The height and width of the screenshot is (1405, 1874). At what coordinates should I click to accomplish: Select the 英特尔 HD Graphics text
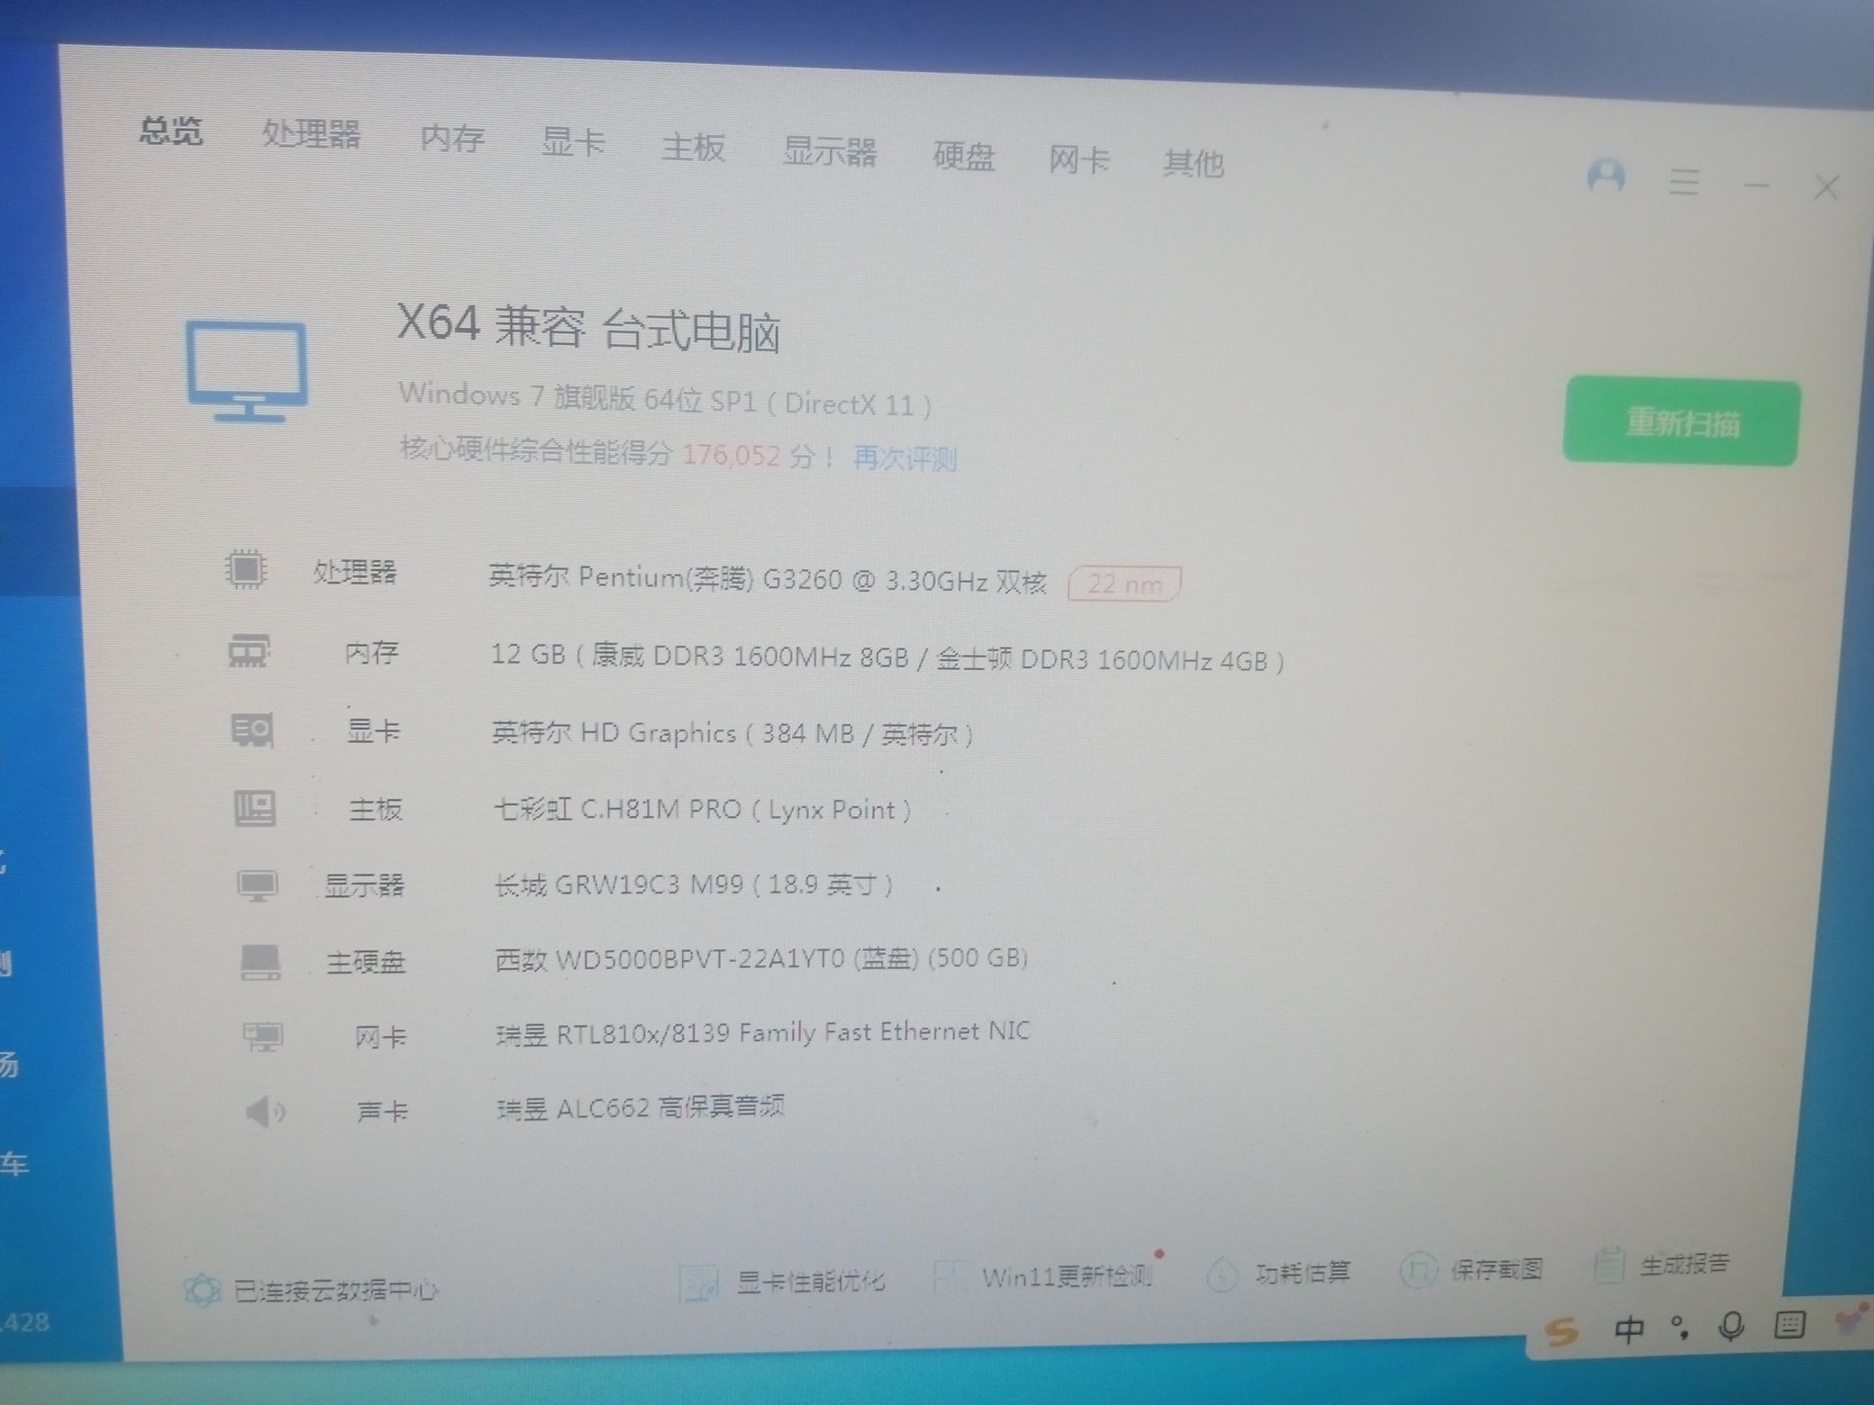click(x=732, y=733)
